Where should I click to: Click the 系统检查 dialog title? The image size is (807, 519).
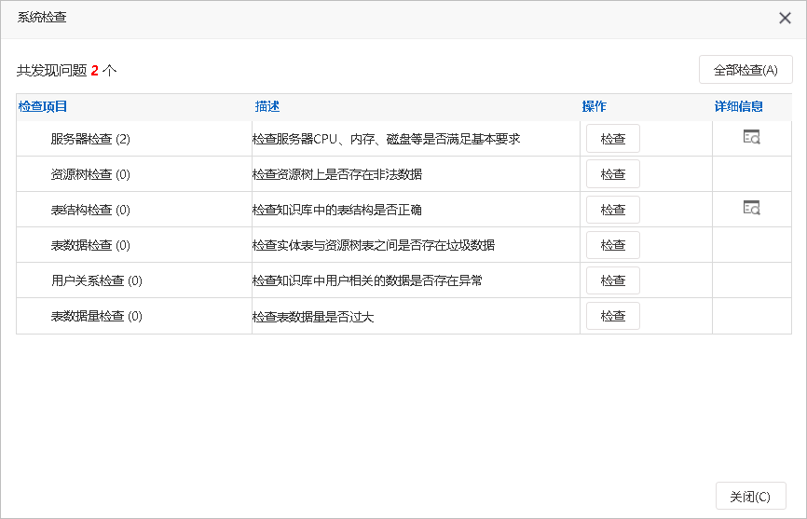coord(42,17)
